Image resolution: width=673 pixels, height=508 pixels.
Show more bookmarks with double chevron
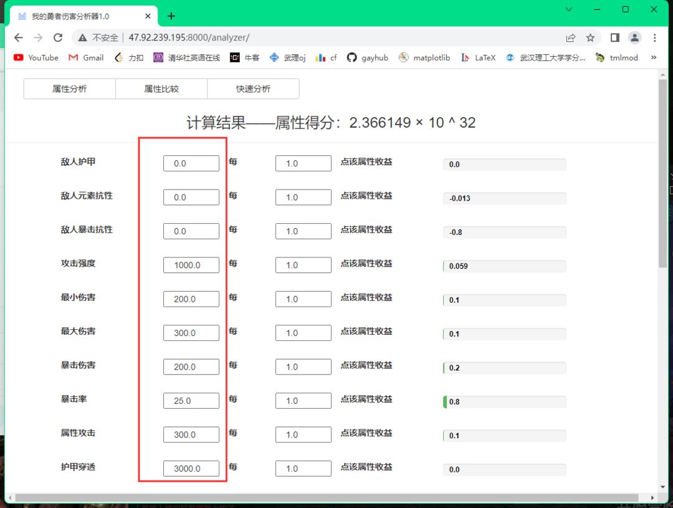(654, 57)
